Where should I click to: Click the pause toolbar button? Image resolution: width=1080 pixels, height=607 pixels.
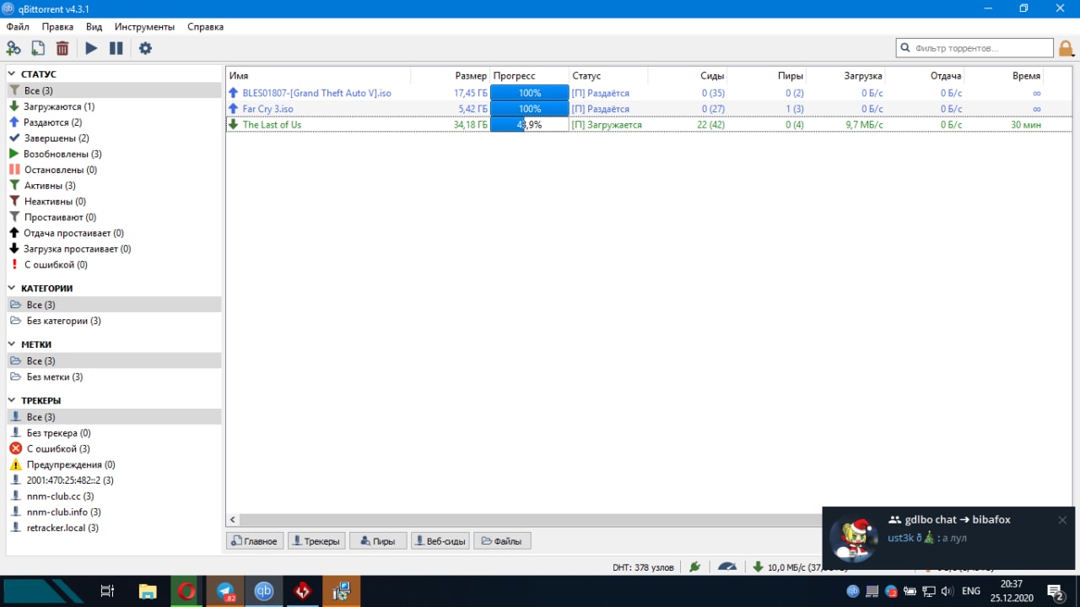[x=116, y=48]
